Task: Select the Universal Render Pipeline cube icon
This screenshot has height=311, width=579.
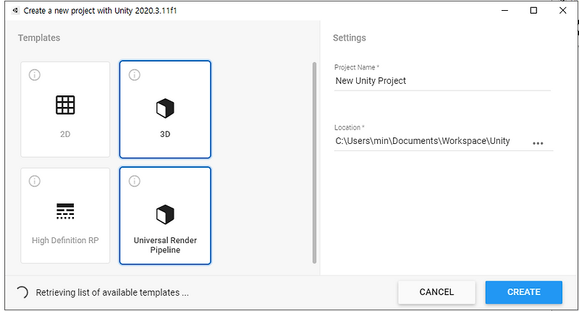Action: coord(165,214)
